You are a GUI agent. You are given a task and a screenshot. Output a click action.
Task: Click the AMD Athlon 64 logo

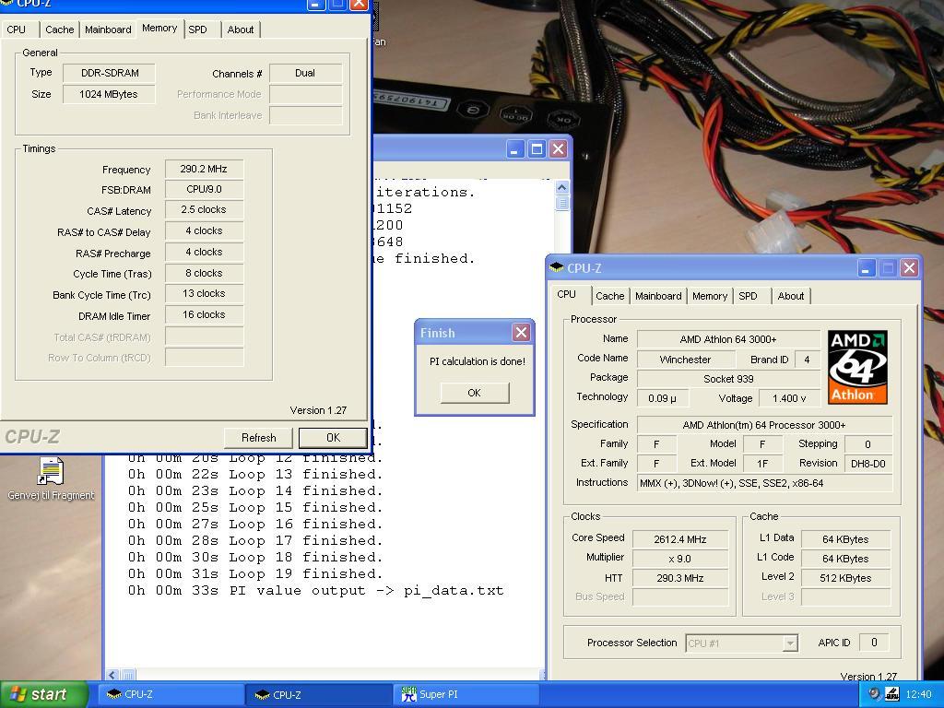(x=857, y=367)
